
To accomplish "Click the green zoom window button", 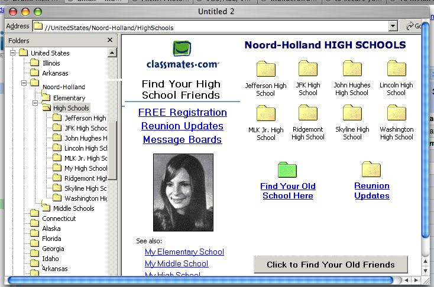I will [x=38, y=12].
